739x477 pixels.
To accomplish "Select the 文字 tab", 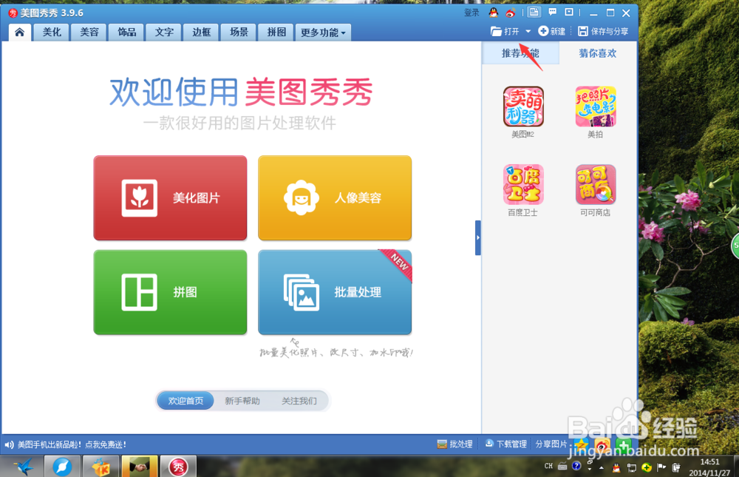I will [x=164, y=32].
